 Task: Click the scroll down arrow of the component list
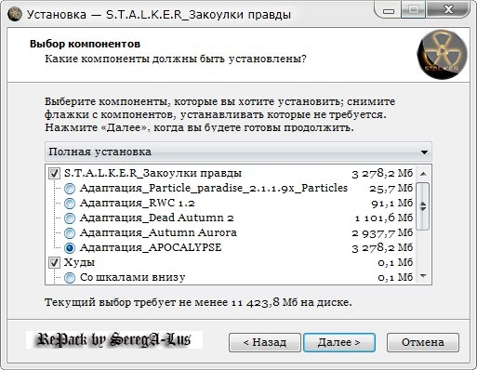point(423,275)
